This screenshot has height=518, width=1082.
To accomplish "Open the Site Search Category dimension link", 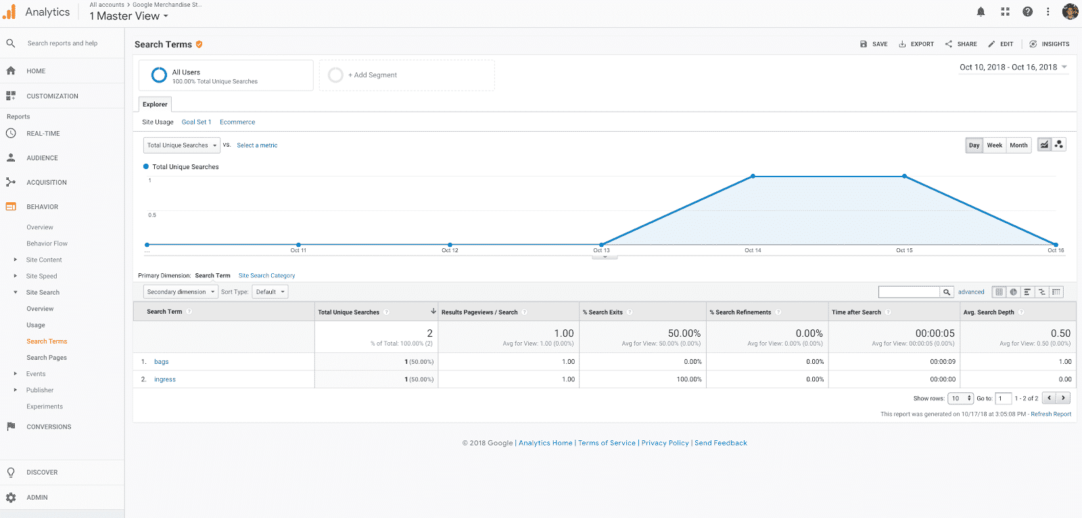I will click(x=266, y=276).
